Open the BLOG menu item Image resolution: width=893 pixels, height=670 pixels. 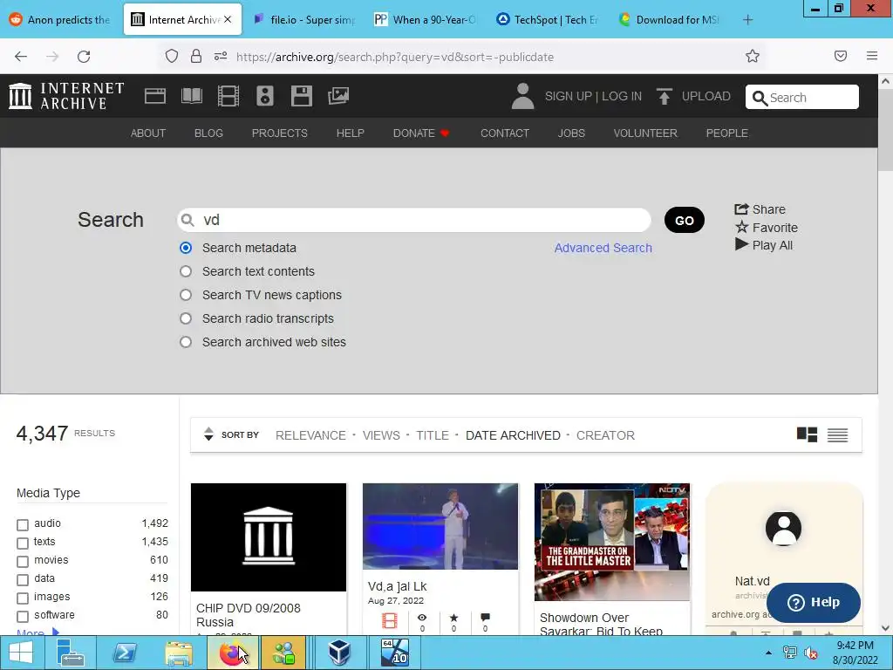208,133
